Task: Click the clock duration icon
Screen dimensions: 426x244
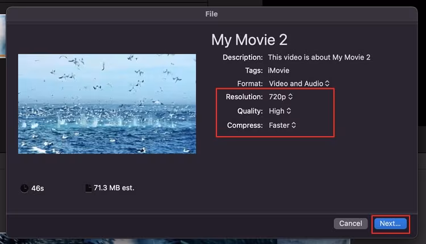Action: click(24, 188)
